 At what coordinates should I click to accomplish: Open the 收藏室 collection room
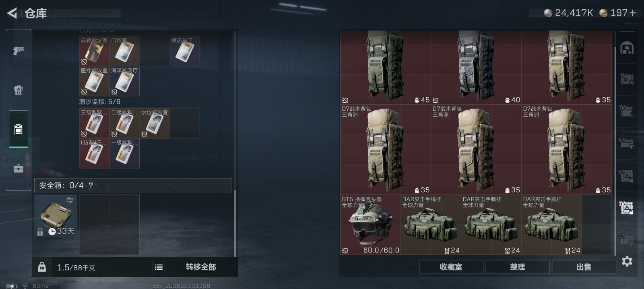451,267
